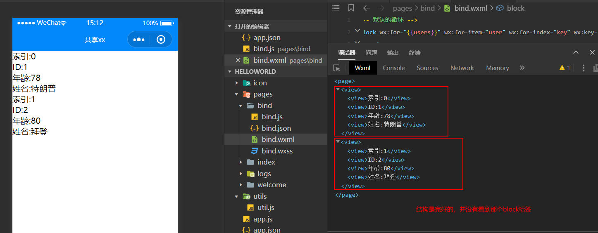Select the 索引:0 view node in Wxml
Image resolution: width=598 pixels, height=233 pixels.
coord(379,98)
